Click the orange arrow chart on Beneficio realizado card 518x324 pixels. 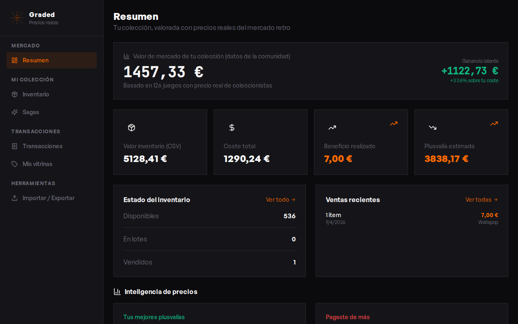tap(393, 123)
